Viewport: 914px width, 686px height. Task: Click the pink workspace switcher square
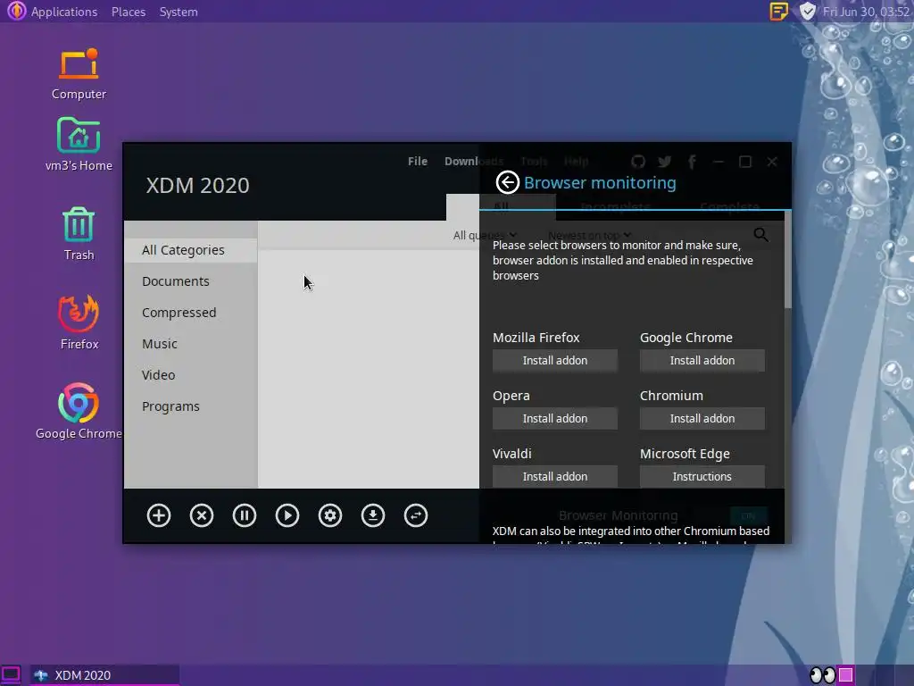point(846,675)
